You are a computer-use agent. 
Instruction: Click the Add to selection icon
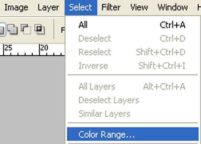13,29
